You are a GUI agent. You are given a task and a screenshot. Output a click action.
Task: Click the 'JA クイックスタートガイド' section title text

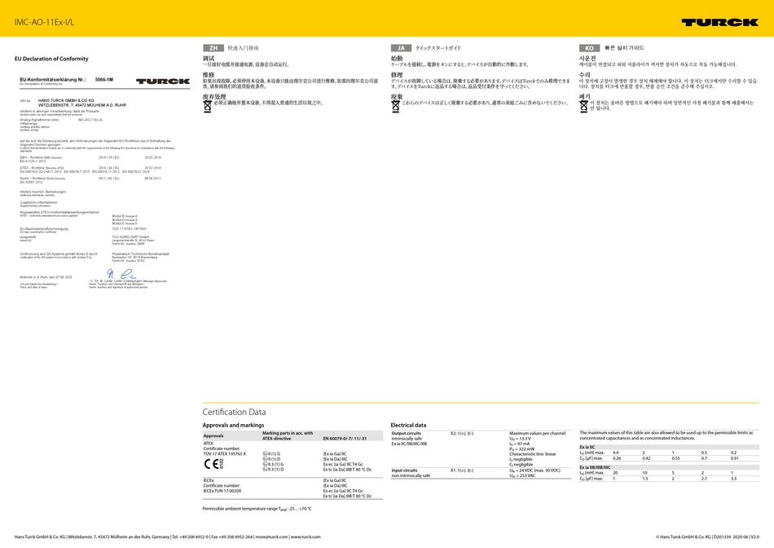[426, 48]
